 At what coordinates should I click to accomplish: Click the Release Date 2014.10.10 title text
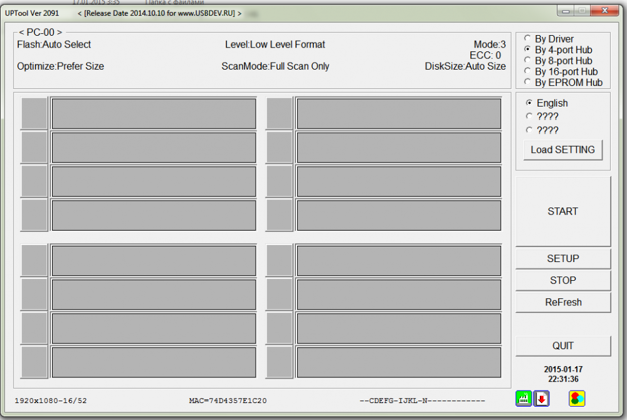[159, 13]
